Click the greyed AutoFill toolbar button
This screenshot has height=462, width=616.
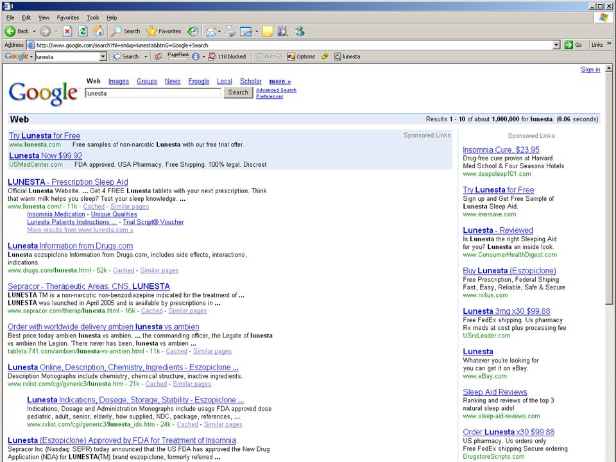pos(269,56)
